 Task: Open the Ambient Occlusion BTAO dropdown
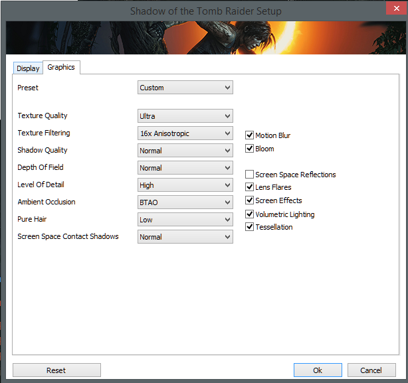click(185, 202)
